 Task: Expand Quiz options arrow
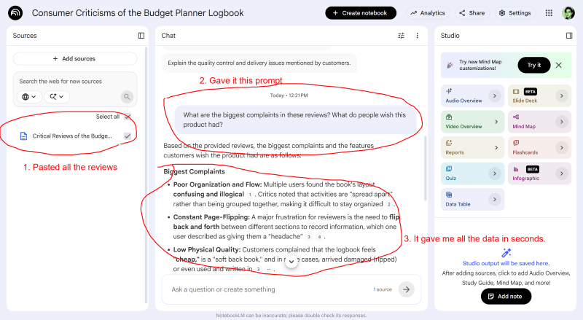pyautogui.click(x=495, y=173)
